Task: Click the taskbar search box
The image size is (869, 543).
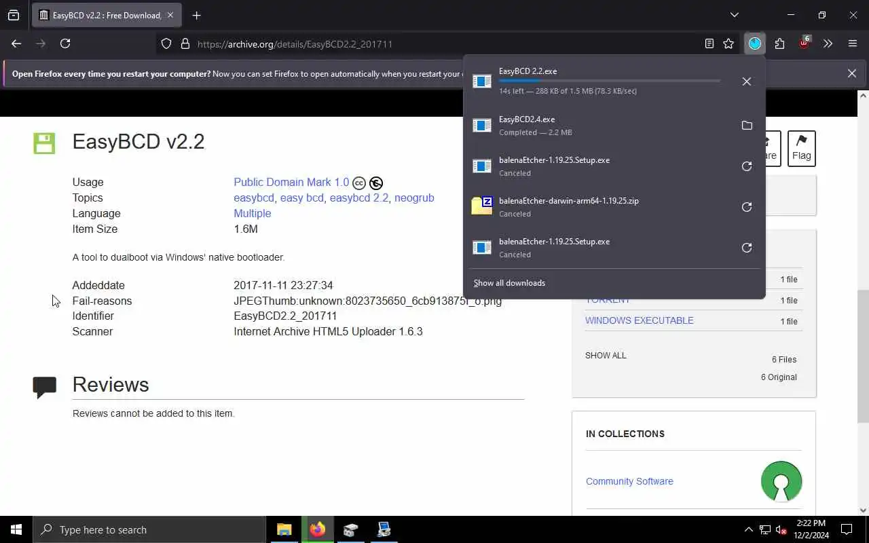Action: [149, 529]
